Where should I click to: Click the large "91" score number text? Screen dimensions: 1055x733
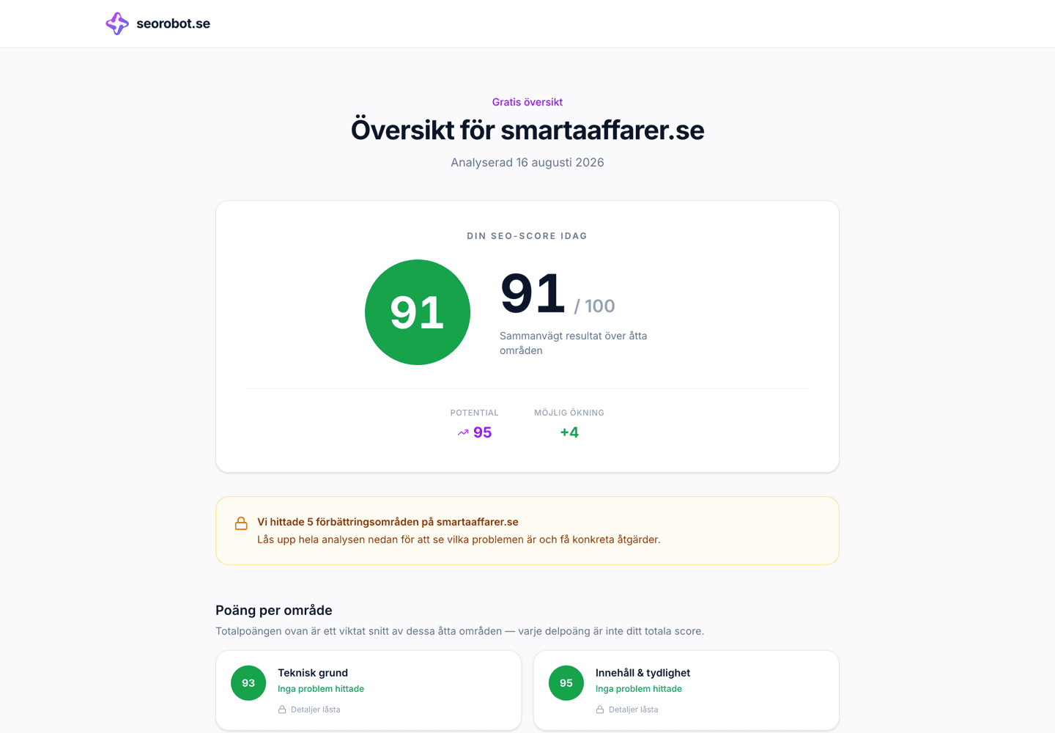tap(533, 293)
